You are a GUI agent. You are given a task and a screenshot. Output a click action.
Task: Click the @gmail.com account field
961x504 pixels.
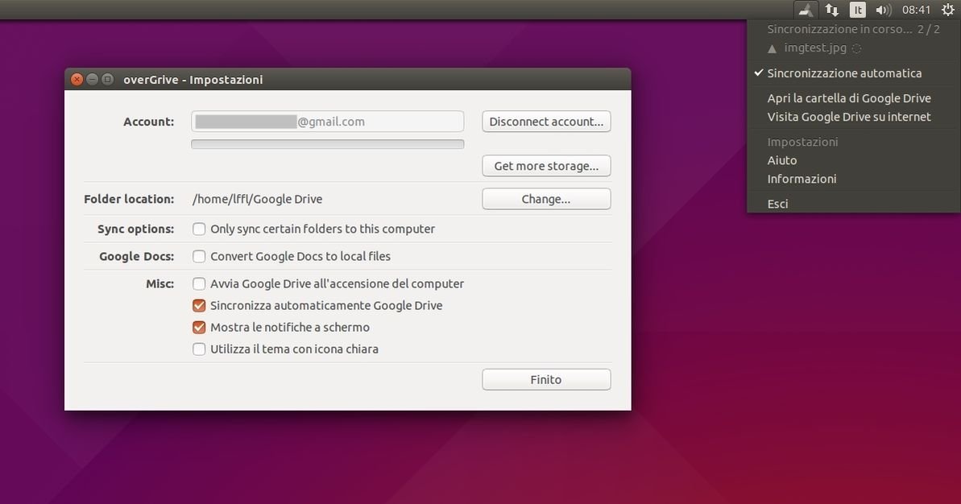click(327, 122)
